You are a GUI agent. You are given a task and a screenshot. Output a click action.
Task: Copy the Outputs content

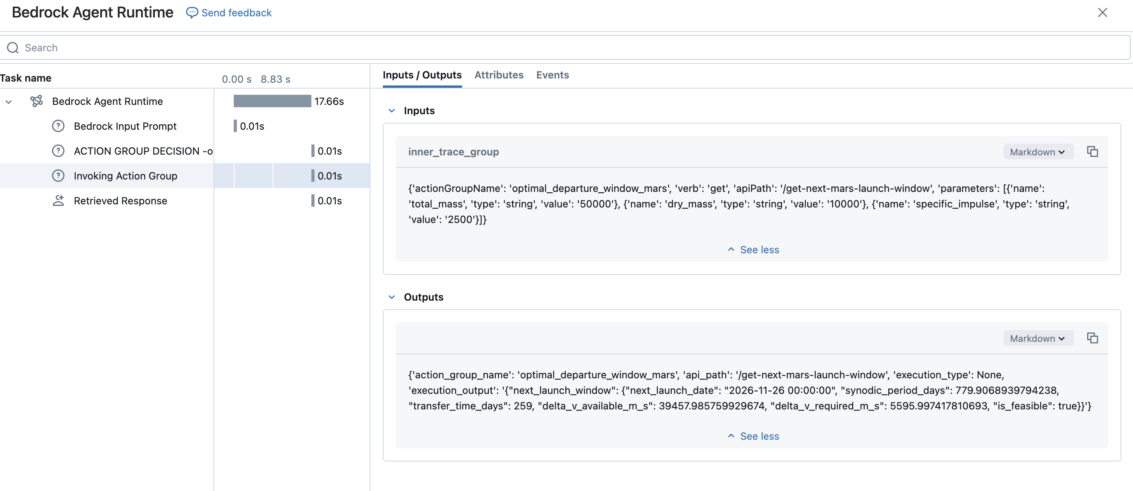tap(1092, 338)
